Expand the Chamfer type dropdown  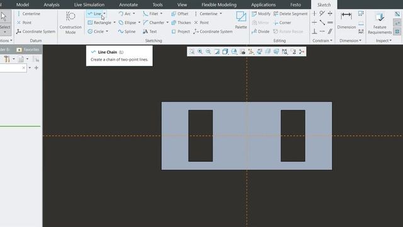coord(167,23)
